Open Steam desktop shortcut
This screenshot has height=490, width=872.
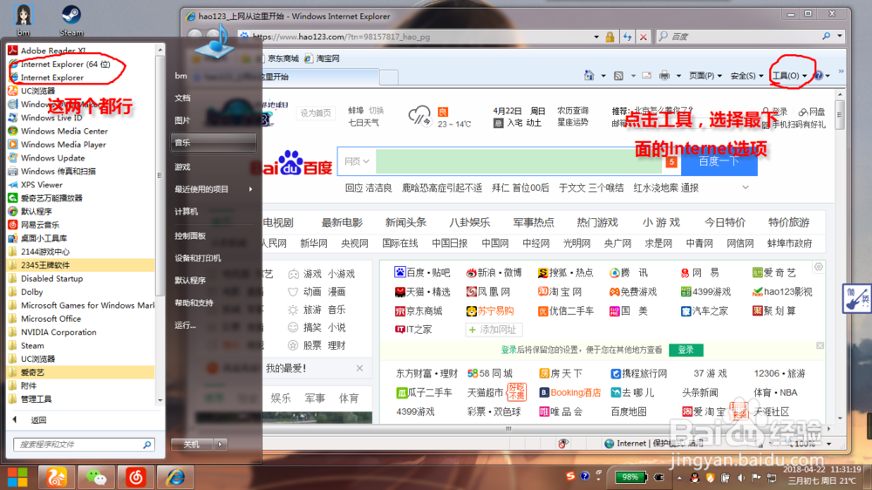click(72, 20)
